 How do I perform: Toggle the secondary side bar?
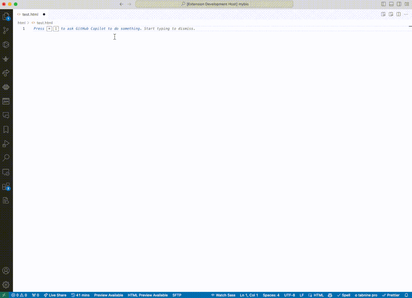pyautogui.click(x=399, y=4)
